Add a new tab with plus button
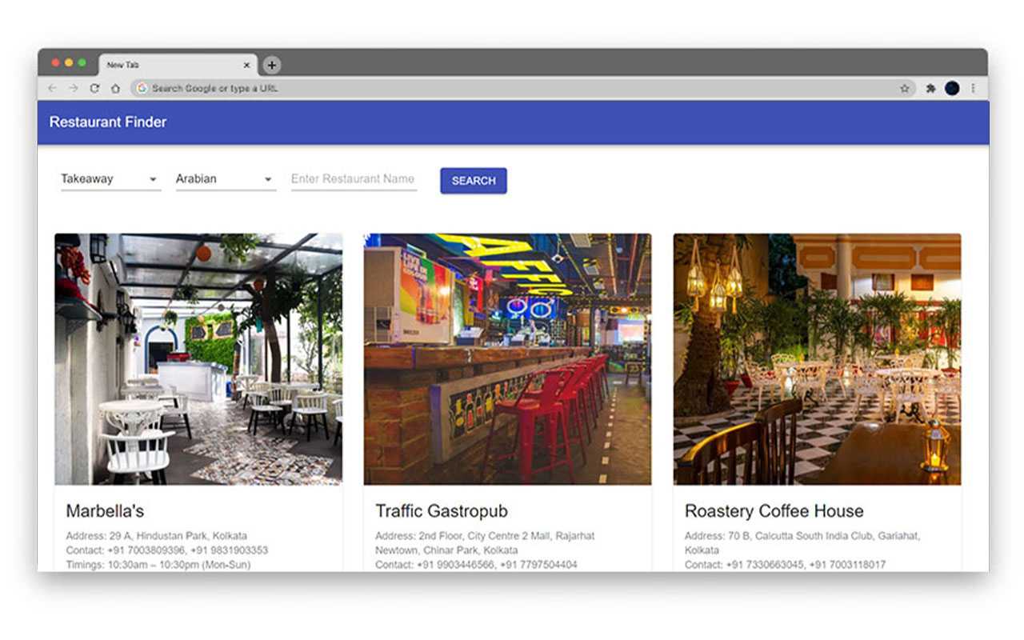This screenshot has width=1024, height=640. click(x=272, y=65)
